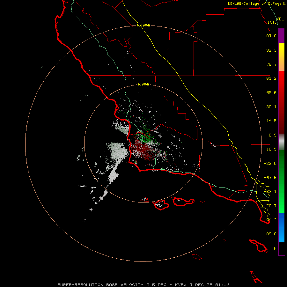This screenshot has height=287, width=287.
Task: Click the 50 NMI range ring label
Action: tap(143, 84)
